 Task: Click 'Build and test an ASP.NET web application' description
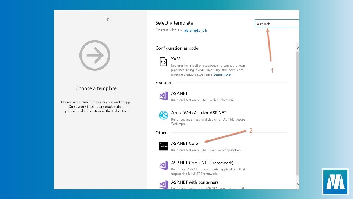202,100
